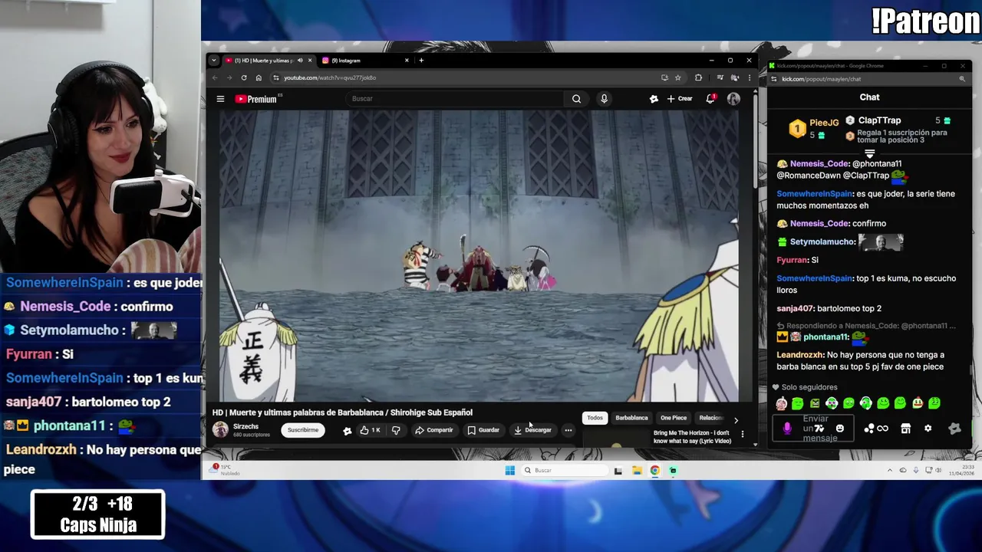Viewport: 982px width, 552px height.
Task: Switch to the Instagram tab
Action: pyautogui.click(x=364, y=61)
